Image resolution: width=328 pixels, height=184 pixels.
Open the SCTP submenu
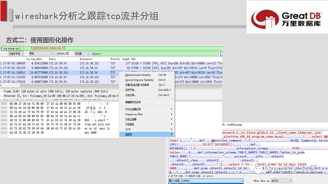[x=147, y=130]
